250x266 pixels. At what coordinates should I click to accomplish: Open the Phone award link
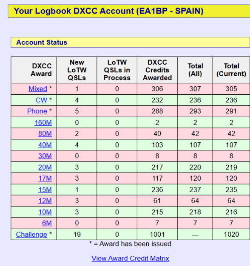tap(37, 111)
